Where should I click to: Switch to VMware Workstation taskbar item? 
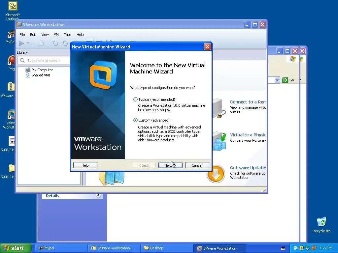point(220,248)
